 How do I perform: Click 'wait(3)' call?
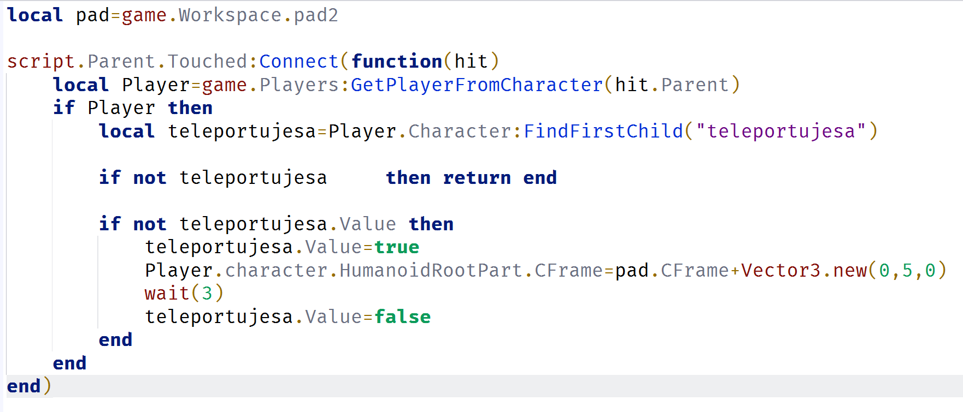[184, 294]
